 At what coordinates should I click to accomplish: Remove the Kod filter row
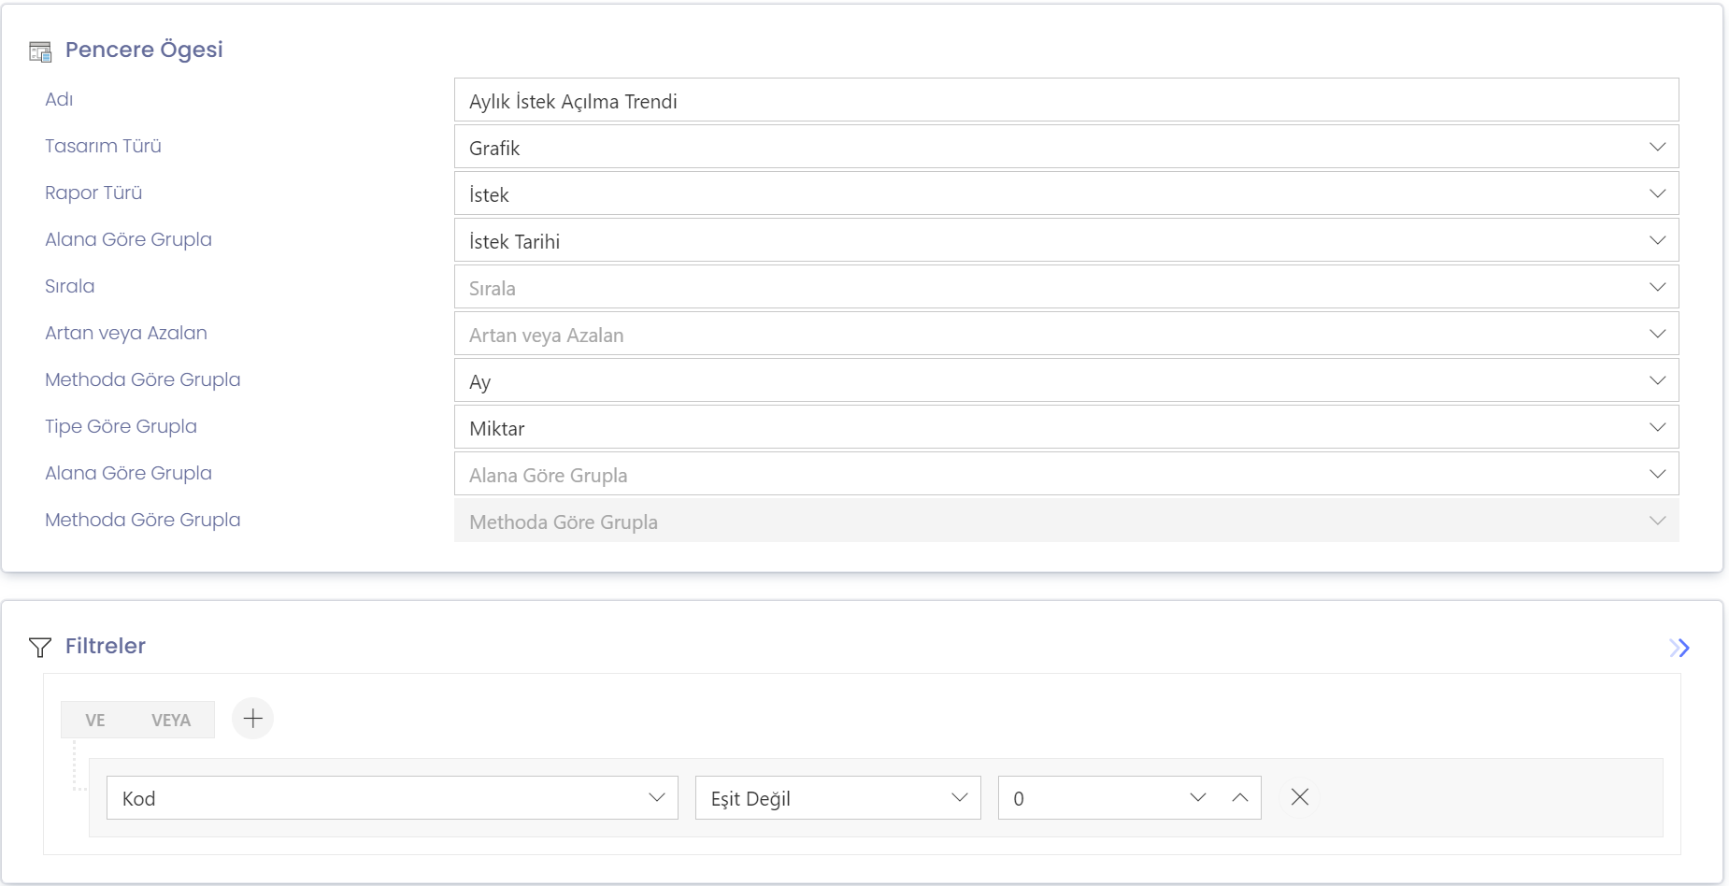tap(1299, 797)
